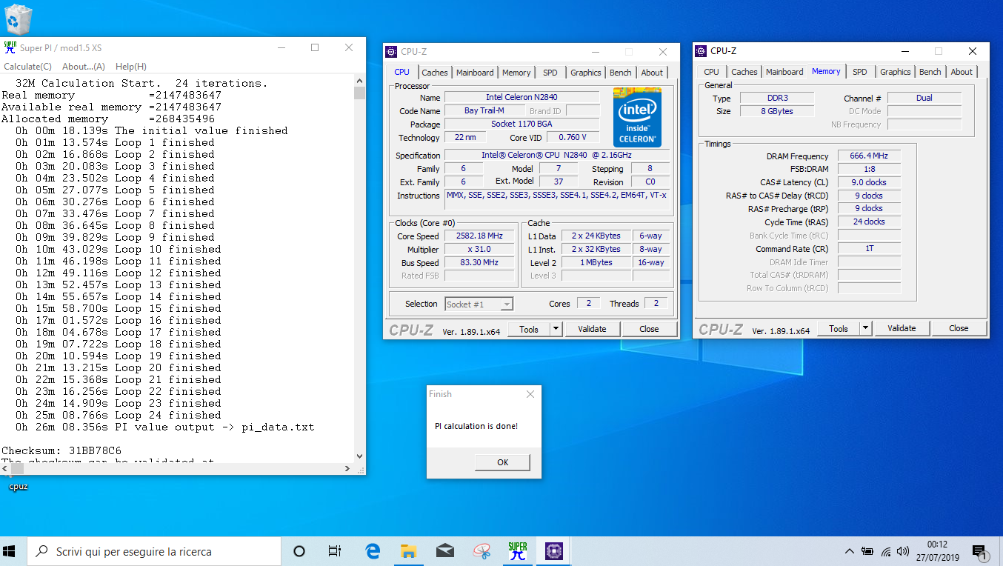The image size is (1003, 566).
Task: Switch to Caches tab in right CPU-Z
Action: point(744,72)
